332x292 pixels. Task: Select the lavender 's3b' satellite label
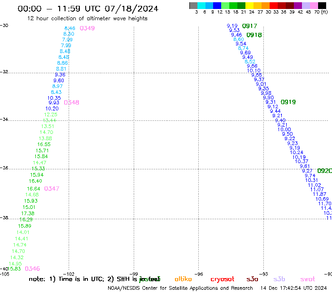point(279,279)
